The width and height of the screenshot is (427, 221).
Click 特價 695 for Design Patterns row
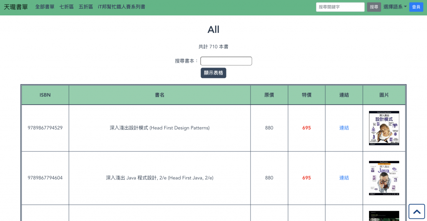point(306,128)
